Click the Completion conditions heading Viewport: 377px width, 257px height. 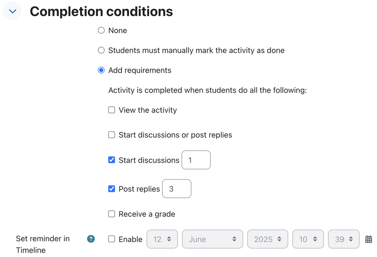click(x=101, y=11)
